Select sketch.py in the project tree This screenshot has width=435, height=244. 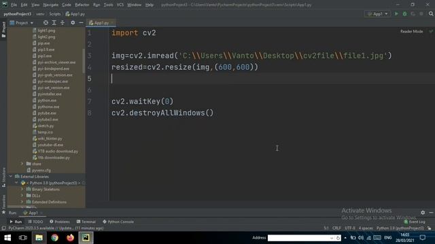click(46, 126)
